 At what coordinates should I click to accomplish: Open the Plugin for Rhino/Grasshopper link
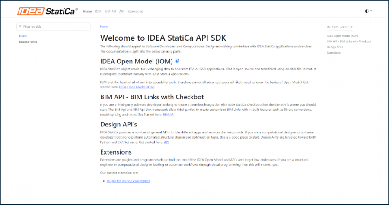[x=128, y=181]
